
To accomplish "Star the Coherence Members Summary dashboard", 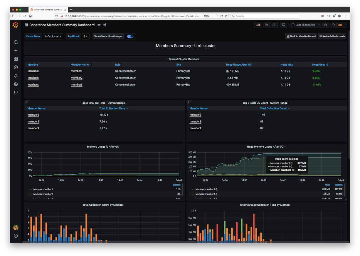I will [x=99, y=25].
